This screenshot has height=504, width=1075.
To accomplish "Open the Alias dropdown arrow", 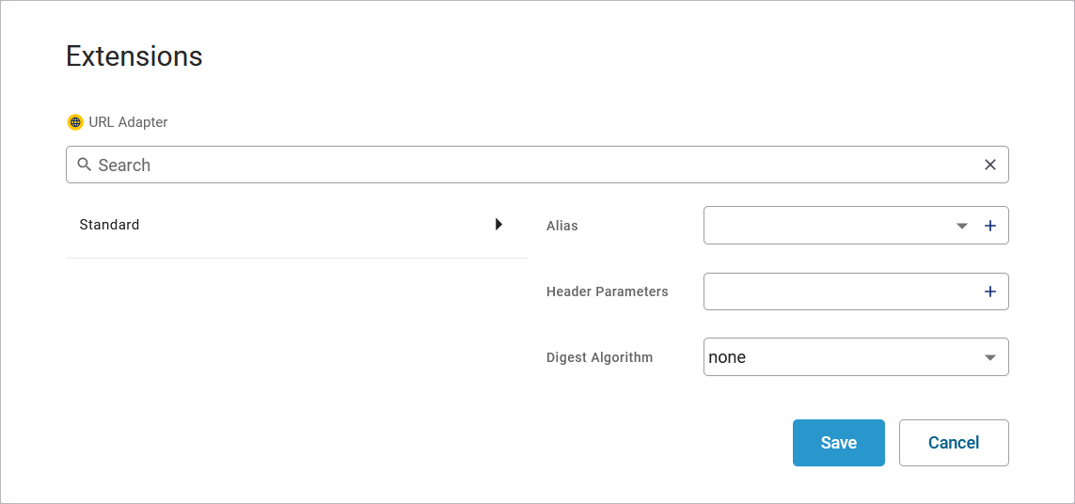I will tap(961, 226).
